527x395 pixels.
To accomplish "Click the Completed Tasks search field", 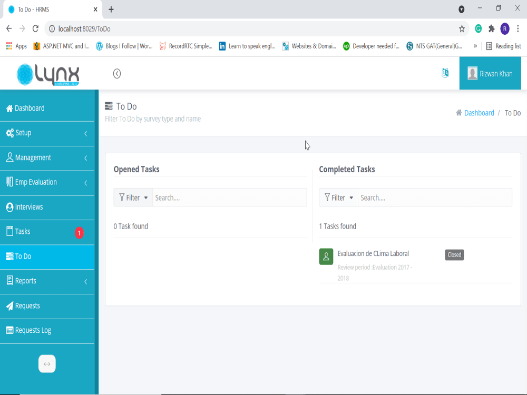I will point(435,197).
